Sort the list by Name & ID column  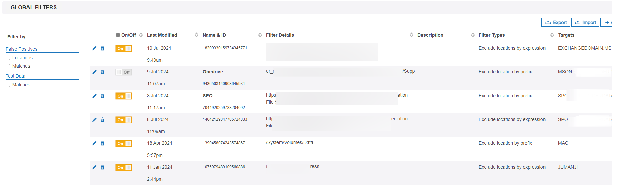tap(260, 35)
